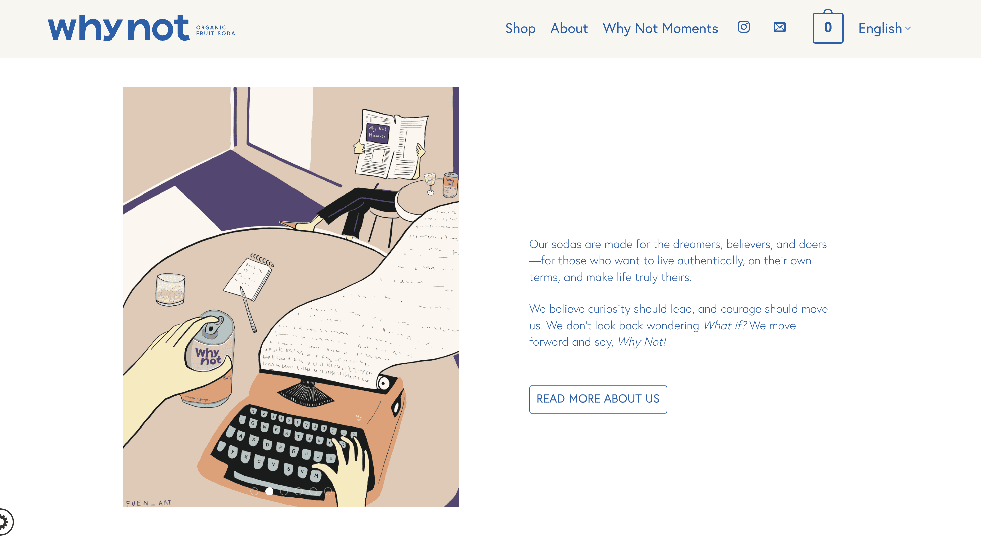Click the dreamers, believers, and doers paragraph
This screenshot has height=543, width=981.
click(678, 260)
